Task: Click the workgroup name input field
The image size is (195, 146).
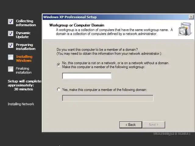Action: pos(87,76)
